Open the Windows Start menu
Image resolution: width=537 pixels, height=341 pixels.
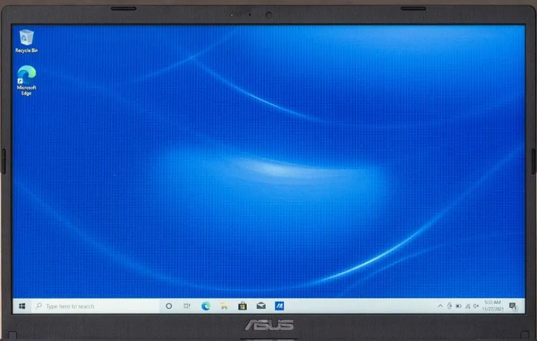[x=22, y=306]
